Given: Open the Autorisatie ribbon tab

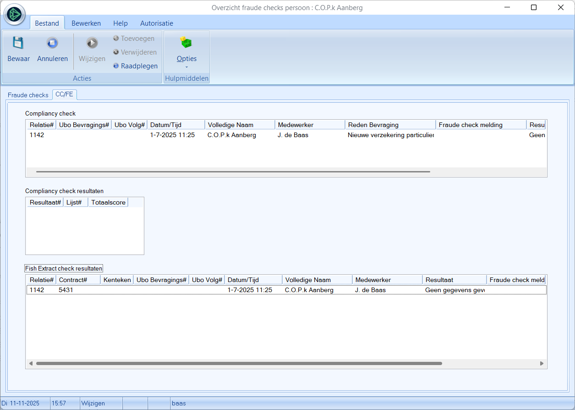Looking at the screenshot, I should (157, 23).
